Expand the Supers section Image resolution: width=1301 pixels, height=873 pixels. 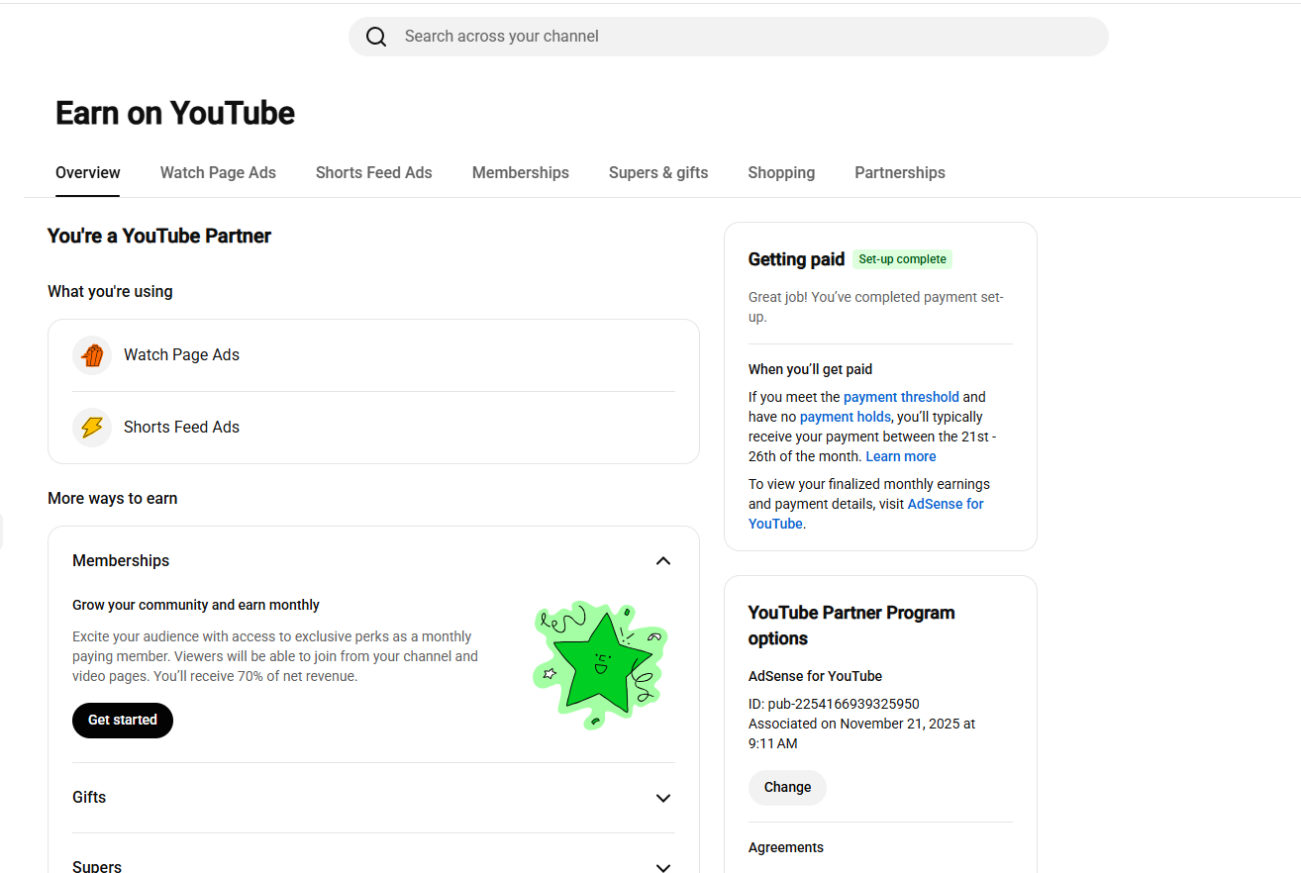tap(663, 867)
